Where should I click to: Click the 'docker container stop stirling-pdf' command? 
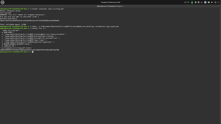click(x=48, y=9)
